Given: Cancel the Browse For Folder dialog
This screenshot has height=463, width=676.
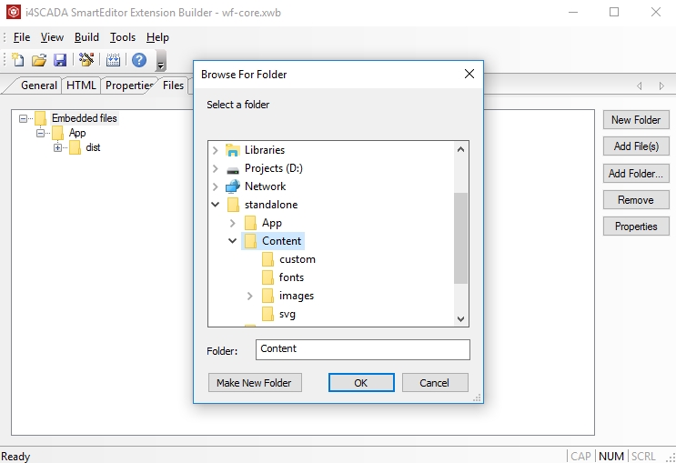Looking at the screenshot, I should [x=435, y=383].
